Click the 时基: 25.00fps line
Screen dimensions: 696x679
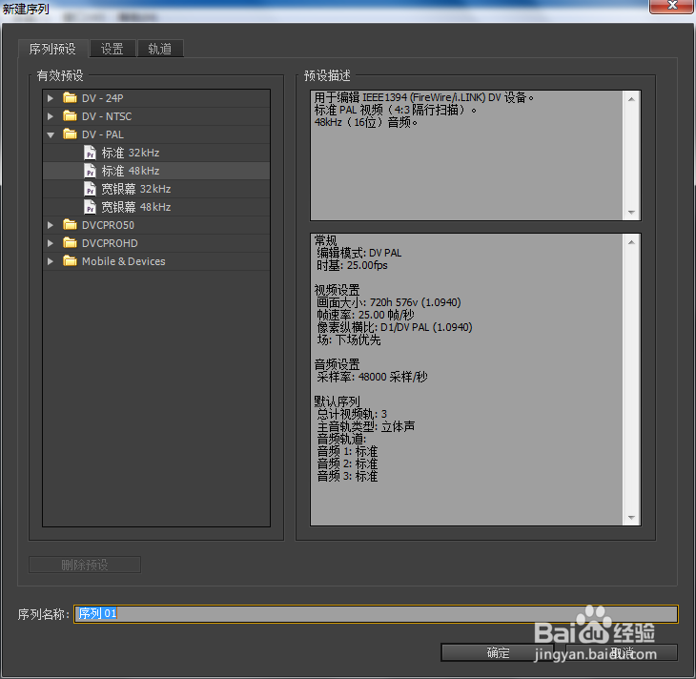(x=352, y=265)
